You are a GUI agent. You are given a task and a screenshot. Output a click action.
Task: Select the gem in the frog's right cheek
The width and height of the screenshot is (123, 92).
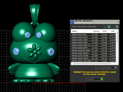click(x=51, y=52)
